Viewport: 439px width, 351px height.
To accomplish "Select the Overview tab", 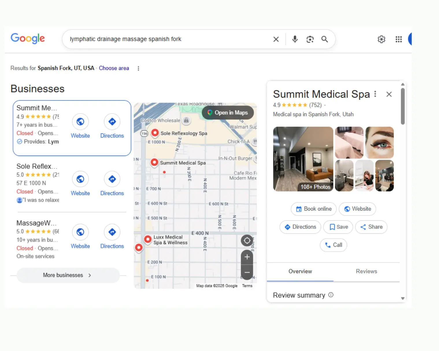I will [x=300, y=271].
